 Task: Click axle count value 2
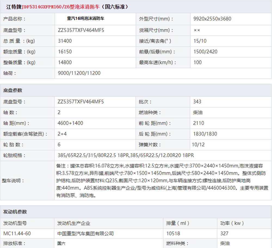pos(59,112)
